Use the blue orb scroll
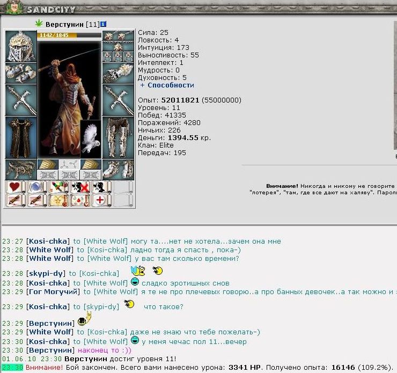Viewport: 397px width, 373px height. pyautogui.click(x=36, y=187)
